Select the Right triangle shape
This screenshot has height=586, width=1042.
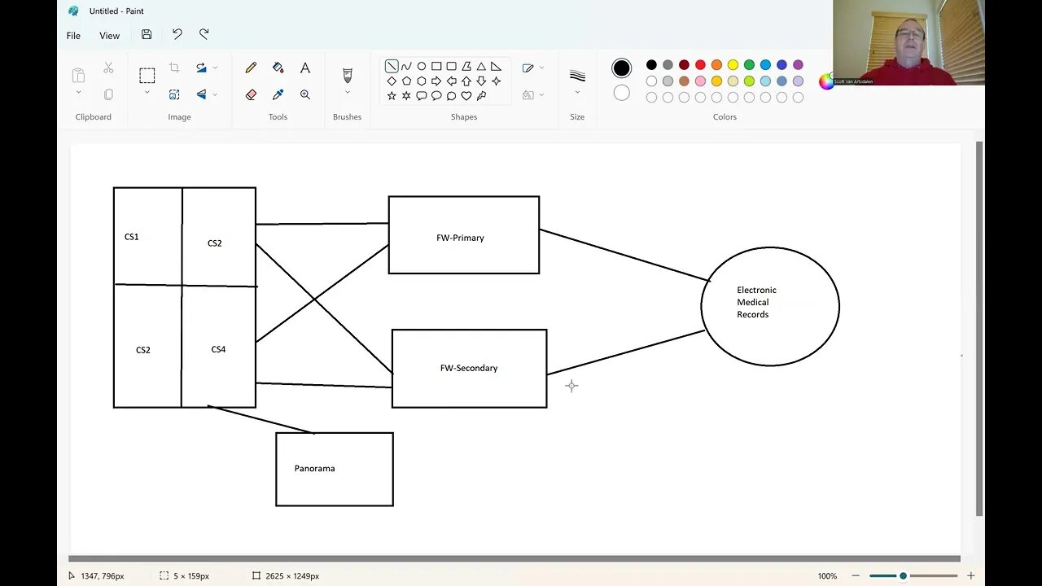[x=496, y=66]
